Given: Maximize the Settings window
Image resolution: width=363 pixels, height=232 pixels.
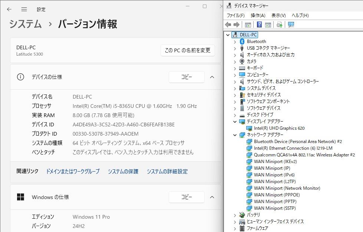Looking at the screenshot, I should (x=205, y=6).
